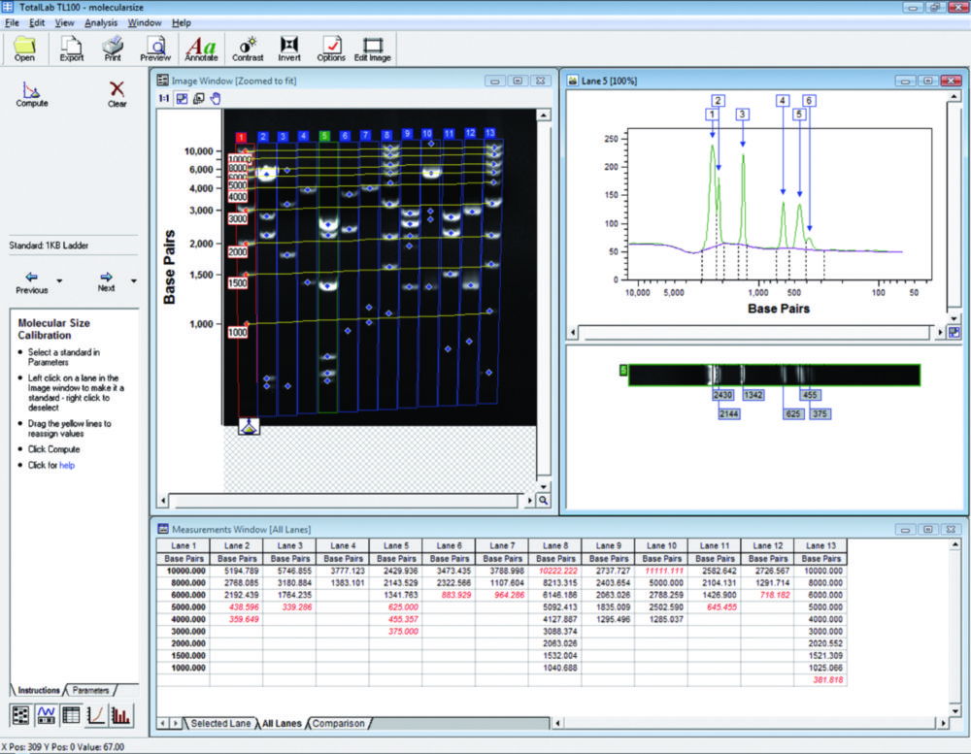Select the Contrast tool
The width and height of the screenshot is (971, 754).
click(247, 47)
